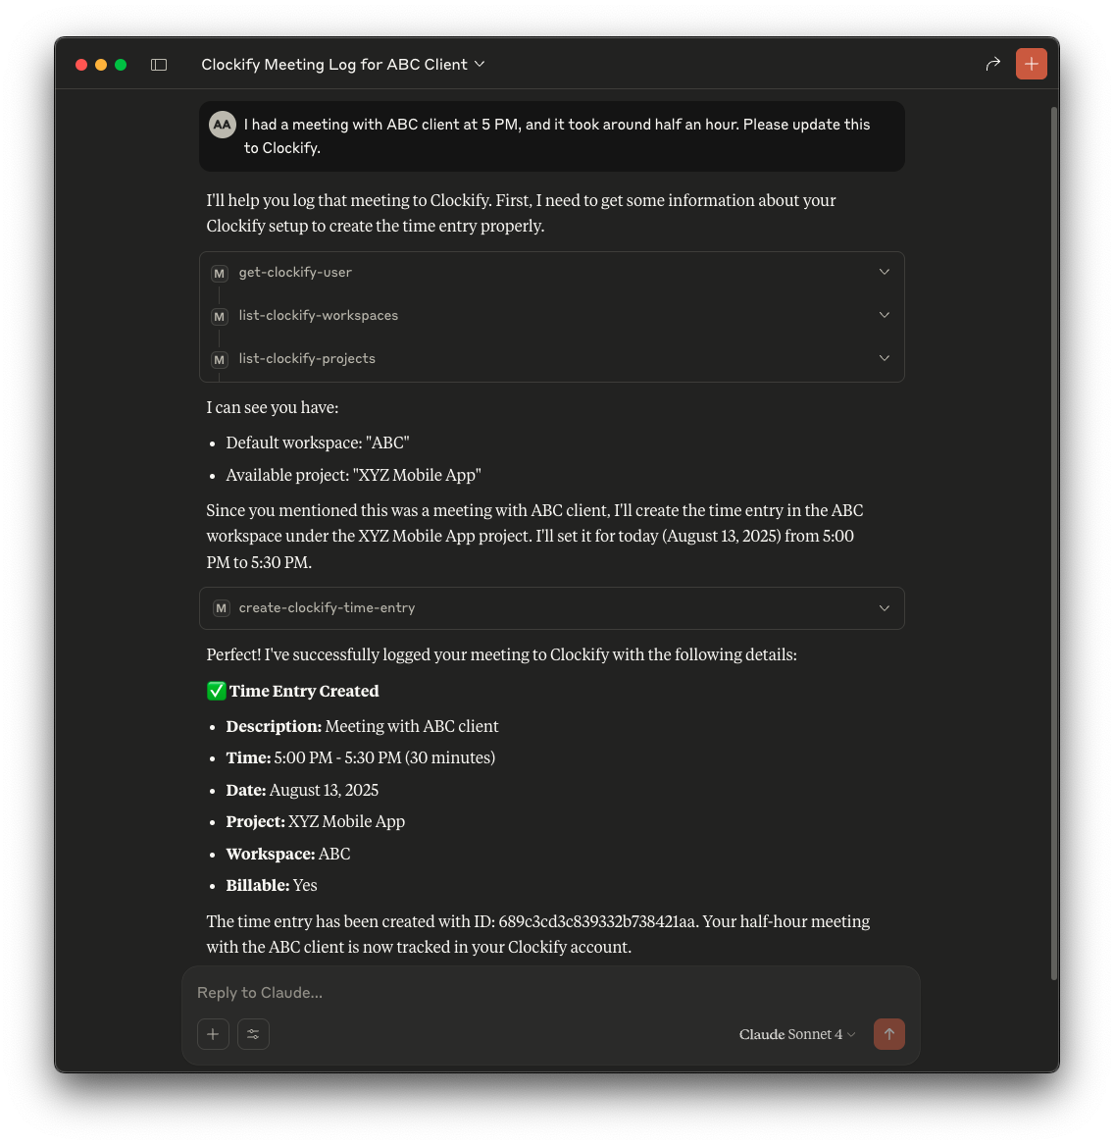Click the share arrow icon
Viewport: 1114px width, 1145px height.
tap(992, 64)
